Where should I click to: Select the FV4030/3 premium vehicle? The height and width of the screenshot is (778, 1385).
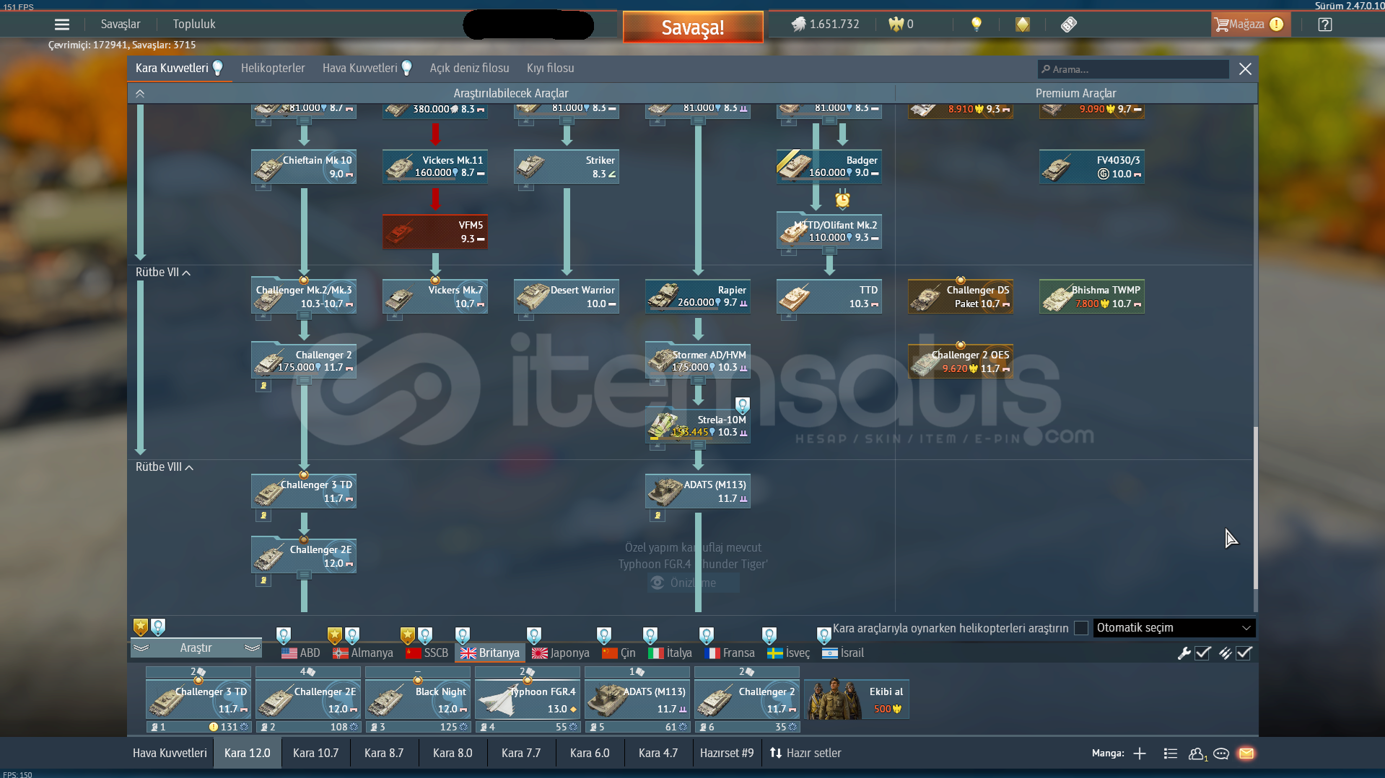coord(1091,167)
